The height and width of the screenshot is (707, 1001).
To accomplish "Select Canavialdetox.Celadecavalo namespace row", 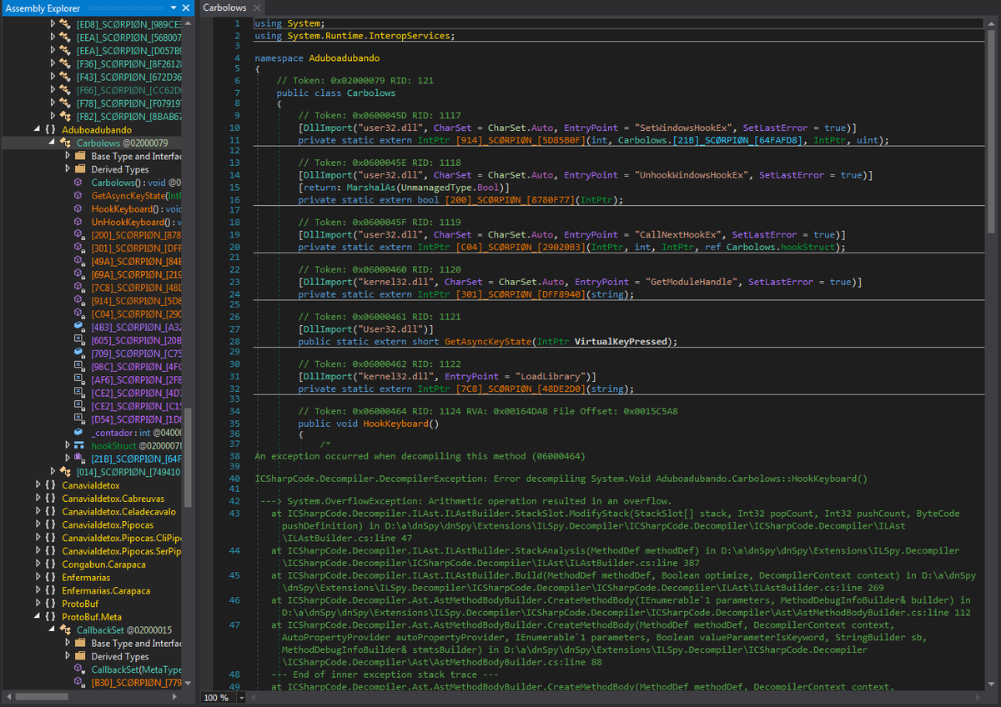I will [x=119, y=512].
